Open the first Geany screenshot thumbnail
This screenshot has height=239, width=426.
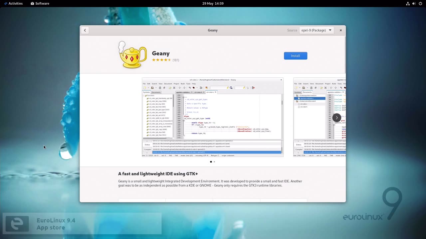tap(213, 117)
